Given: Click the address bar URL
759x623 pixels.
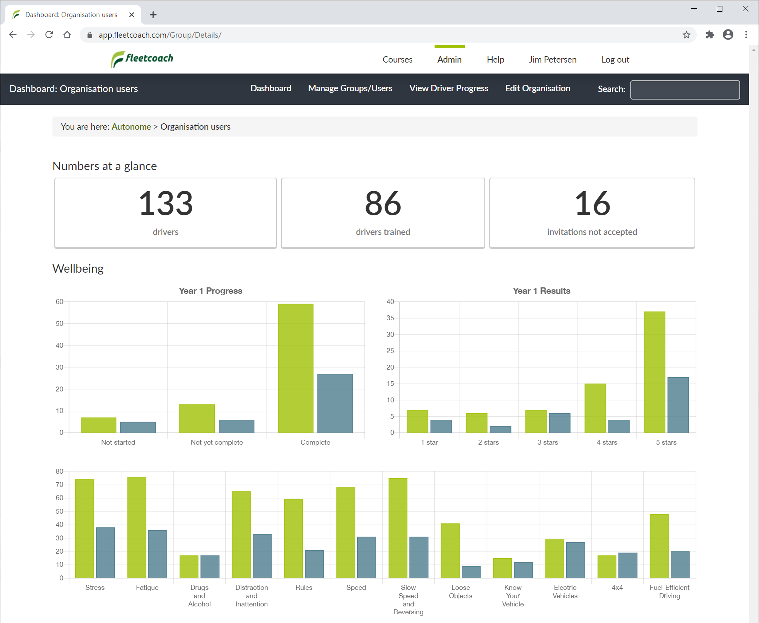Looking at the screenshot, I should [x=160, y=35].
